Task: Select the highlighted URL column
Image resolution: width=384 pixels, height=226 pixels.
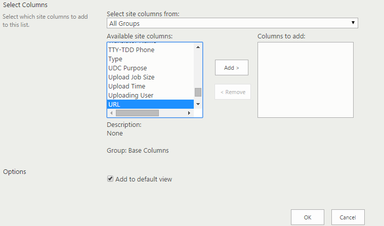Action: (114, 104)
